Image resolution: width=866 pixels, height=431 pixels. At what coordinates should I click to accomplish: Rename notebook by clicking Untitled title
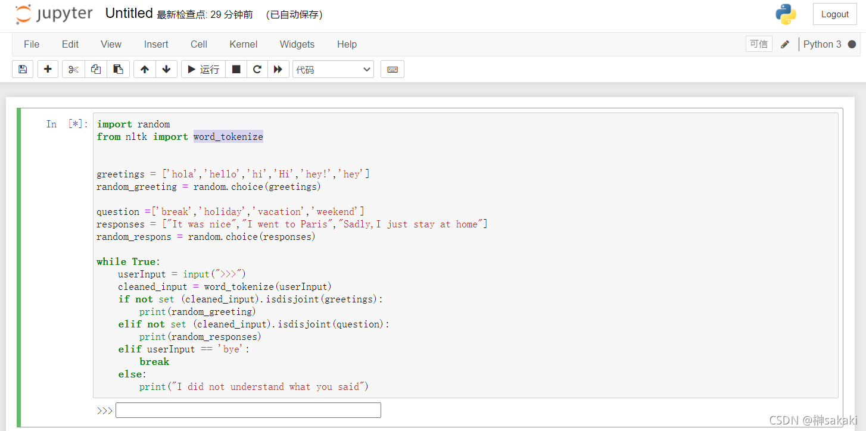click(x=129, y=14)
